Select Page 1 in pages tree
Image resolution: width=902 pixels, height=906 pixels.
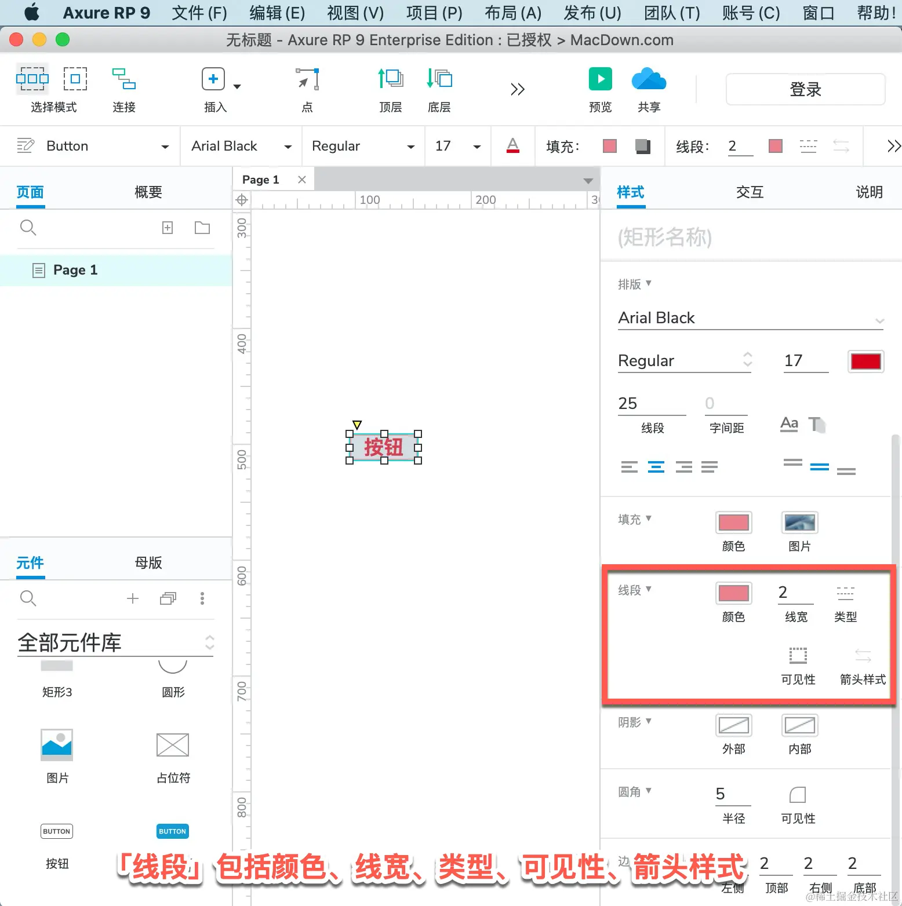[x=116, y=270]
